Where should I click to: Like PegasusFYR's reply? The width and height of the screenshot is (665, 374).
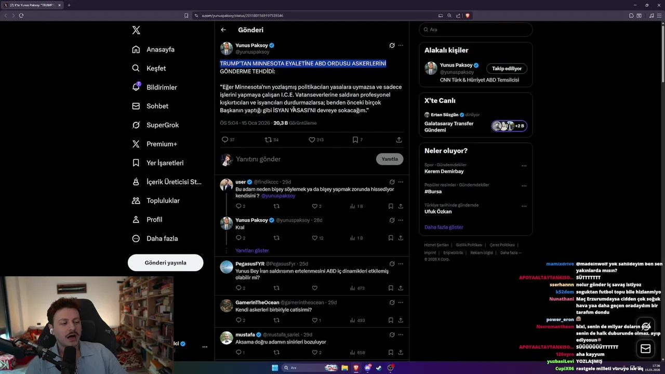pyautogui.click(x=314, y=288)
